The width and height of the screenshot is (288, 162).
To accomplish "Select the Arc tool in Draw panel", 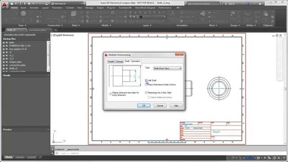I will (x=32, y=14).
